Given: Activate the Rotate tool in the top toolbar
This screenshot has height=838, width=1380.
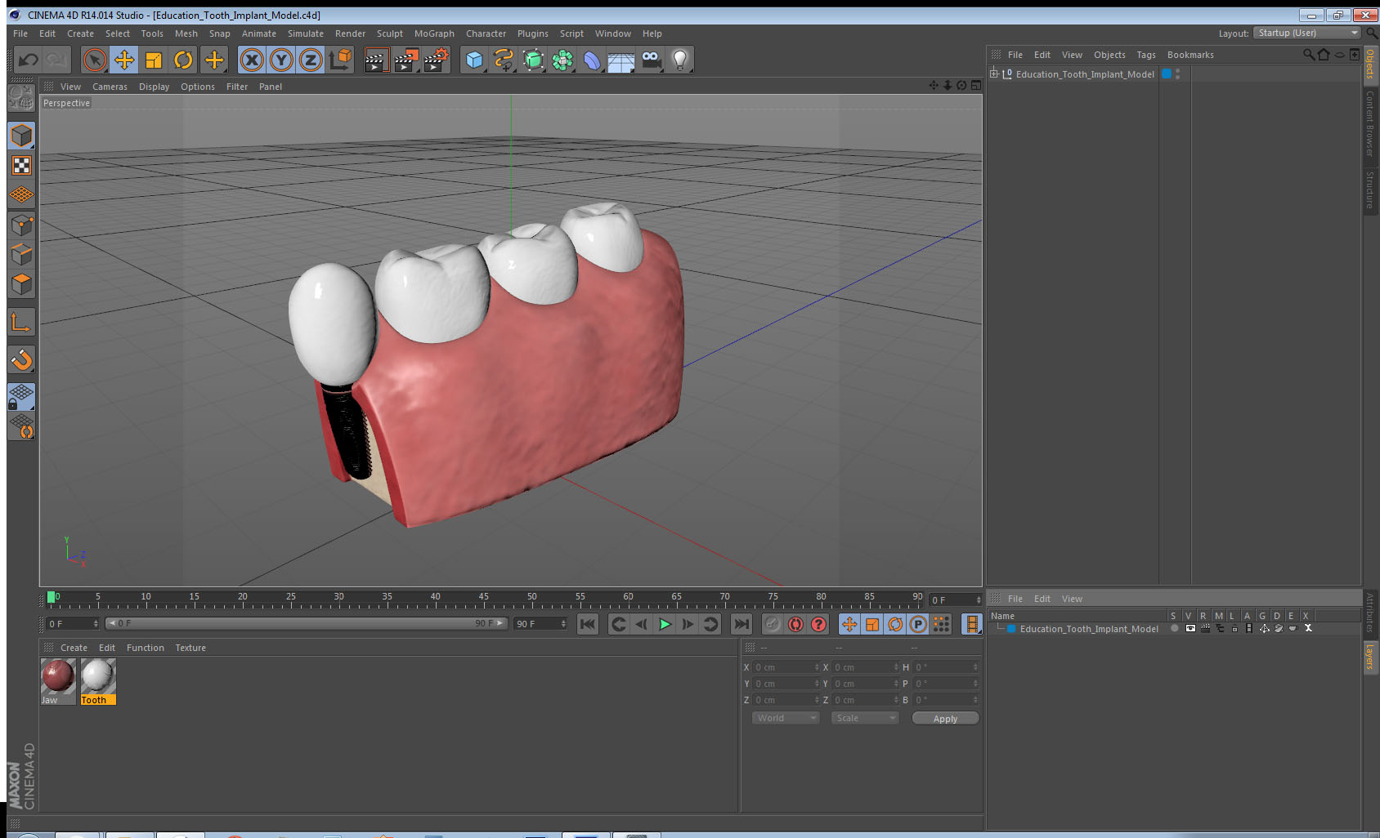Looking at the screenshot, I should 183,60.
